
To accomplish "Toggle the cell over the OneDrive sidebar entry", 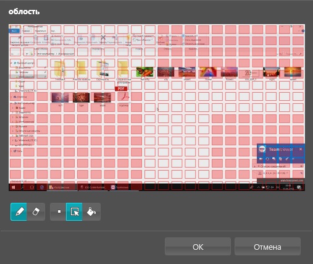I will click(15, 96).
